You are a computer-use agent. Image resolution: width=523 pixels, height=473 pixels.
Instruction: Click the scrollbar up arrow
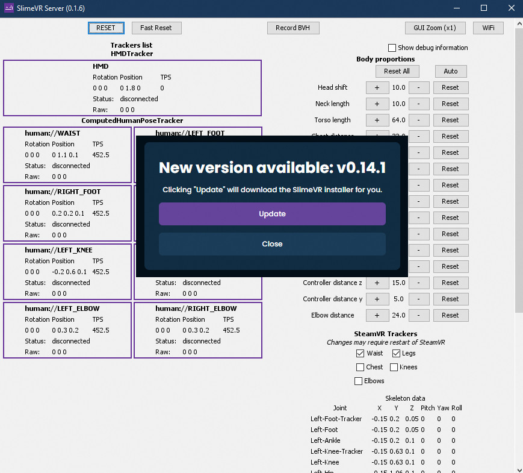[519, 23]
